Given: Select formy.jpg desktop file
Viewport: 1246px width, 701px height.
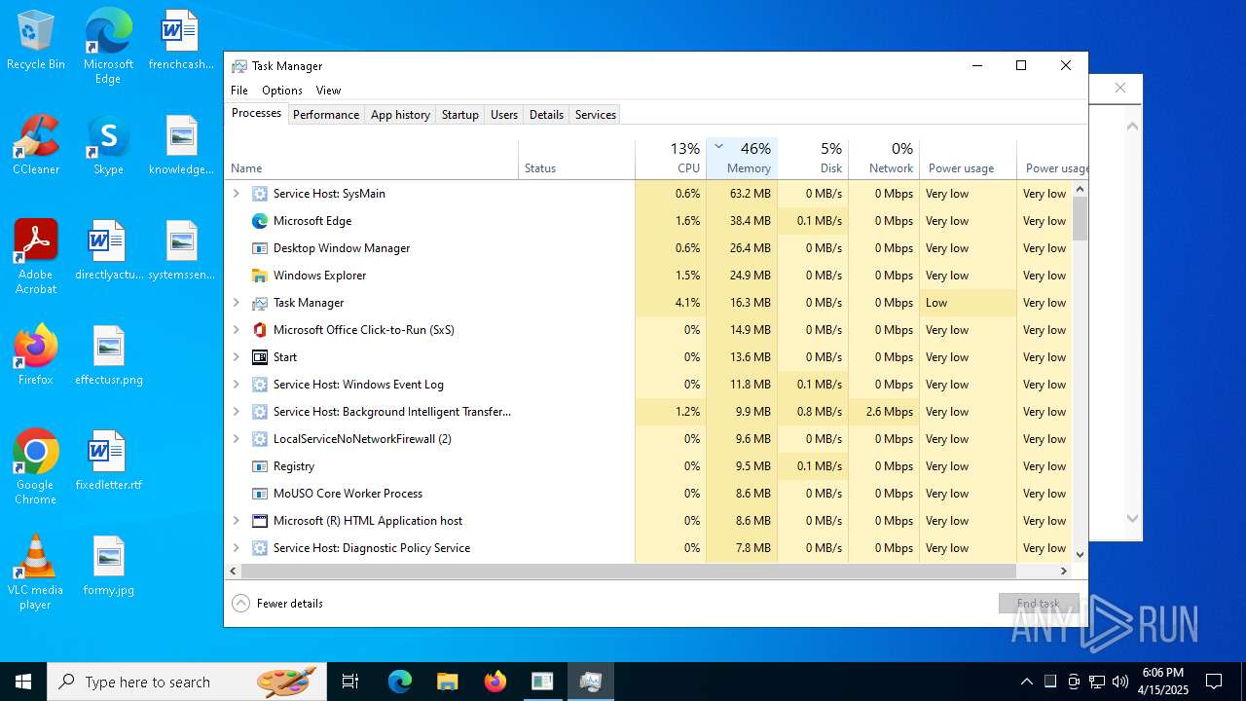Looking at the screenshot, I should 109,565.
